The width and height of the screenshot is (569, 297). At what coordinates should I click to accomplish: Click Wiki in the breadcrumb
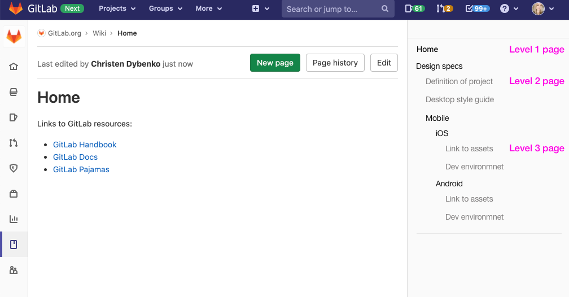click(x=99, y=33)
